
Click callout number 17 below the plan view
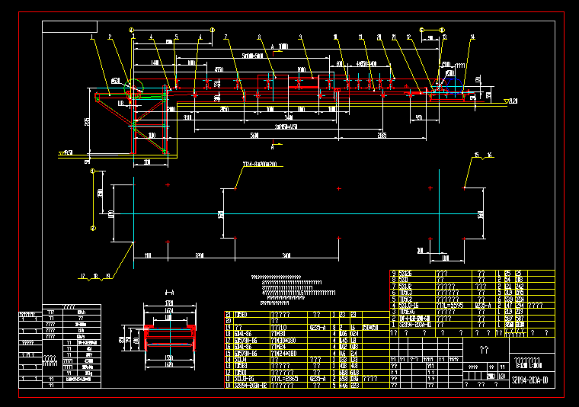tap(83, 276)
